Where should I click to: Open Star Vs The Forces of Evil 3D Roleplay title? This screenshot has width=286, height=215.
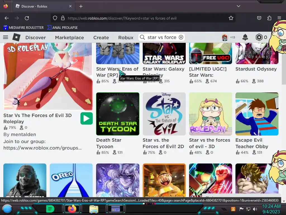(38, 118)
